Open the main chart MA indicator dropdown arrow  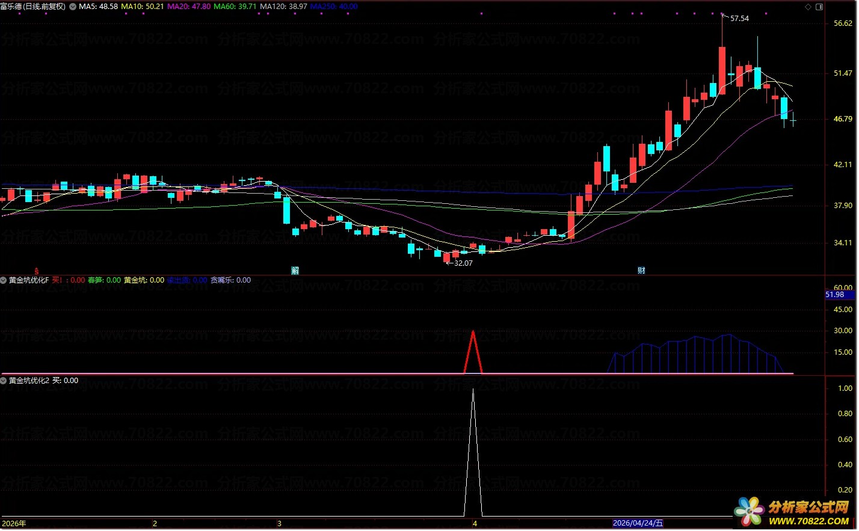(73, 7)
